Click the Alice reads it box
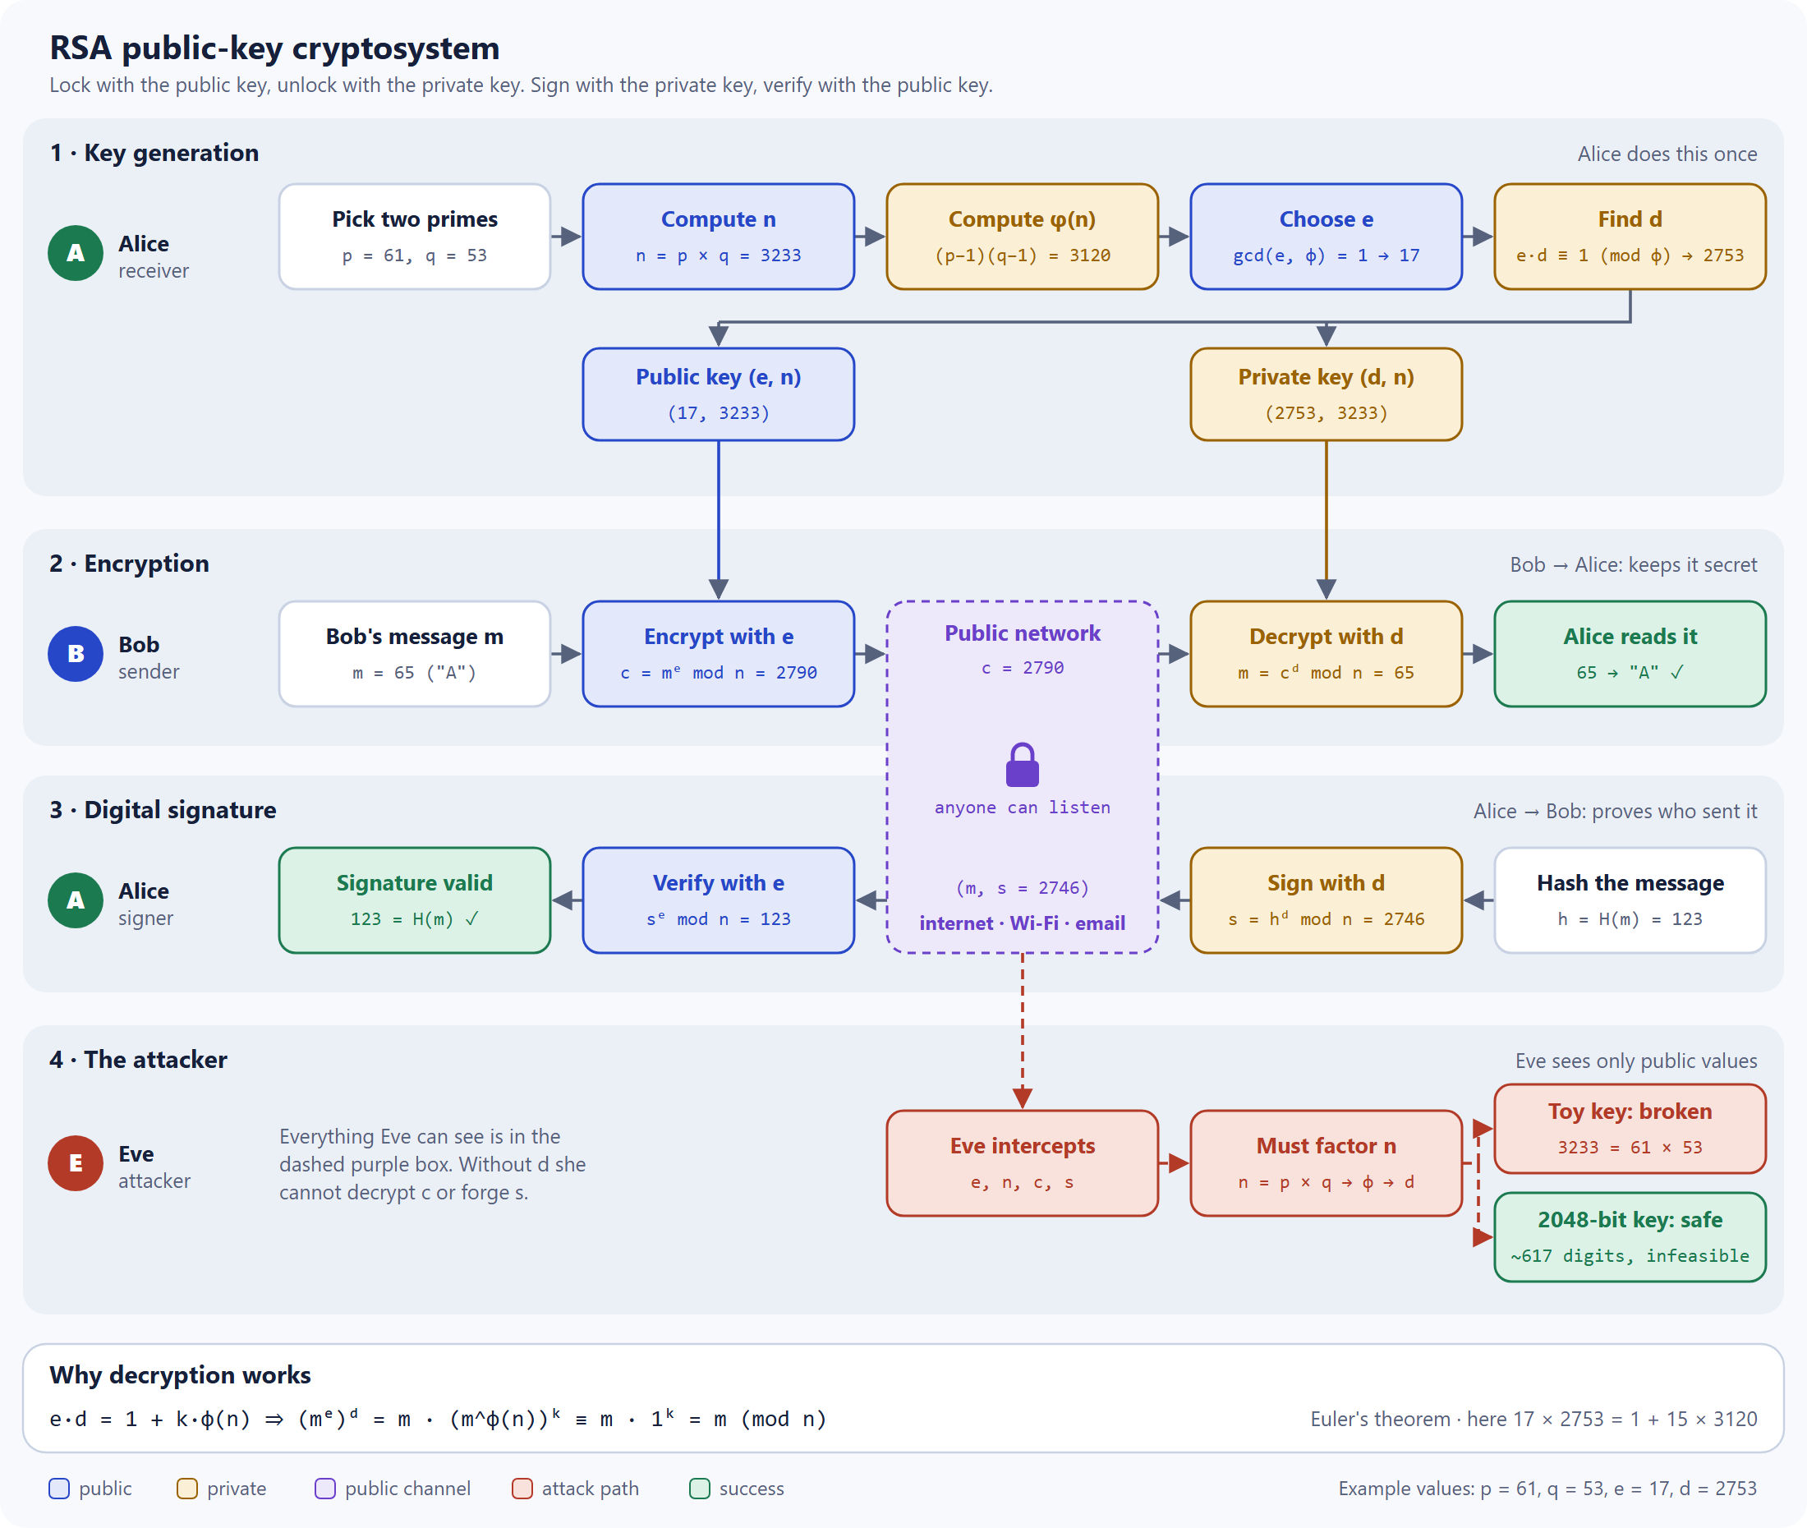This screenshot has width=1807, height=1528. 1630,654
